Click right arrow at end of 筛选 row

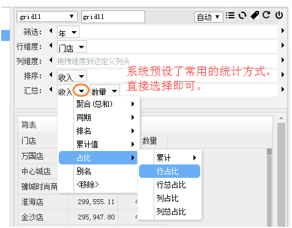coord(283,31)
